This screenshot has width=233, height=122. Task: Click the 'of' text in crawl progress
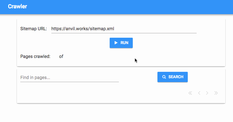(61, 56)
